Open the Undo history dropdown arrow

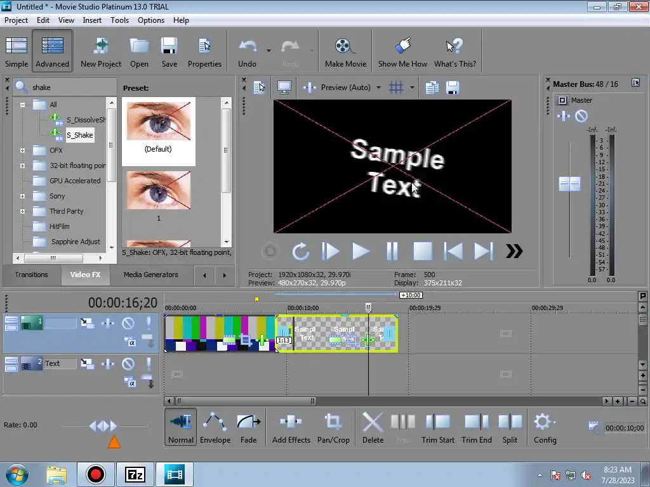click(x=269, y=51)
